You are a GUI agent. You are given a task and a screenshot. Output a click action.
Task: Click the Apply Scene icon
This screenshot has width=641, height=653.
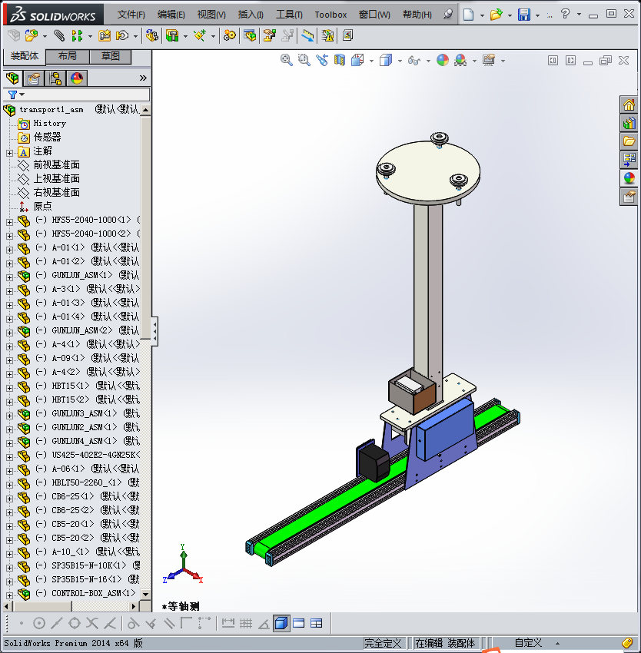[460, 61]
